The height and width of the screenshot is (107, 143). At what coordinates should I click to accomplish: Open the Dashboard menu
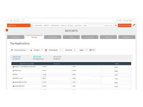[x=38, y=25]
